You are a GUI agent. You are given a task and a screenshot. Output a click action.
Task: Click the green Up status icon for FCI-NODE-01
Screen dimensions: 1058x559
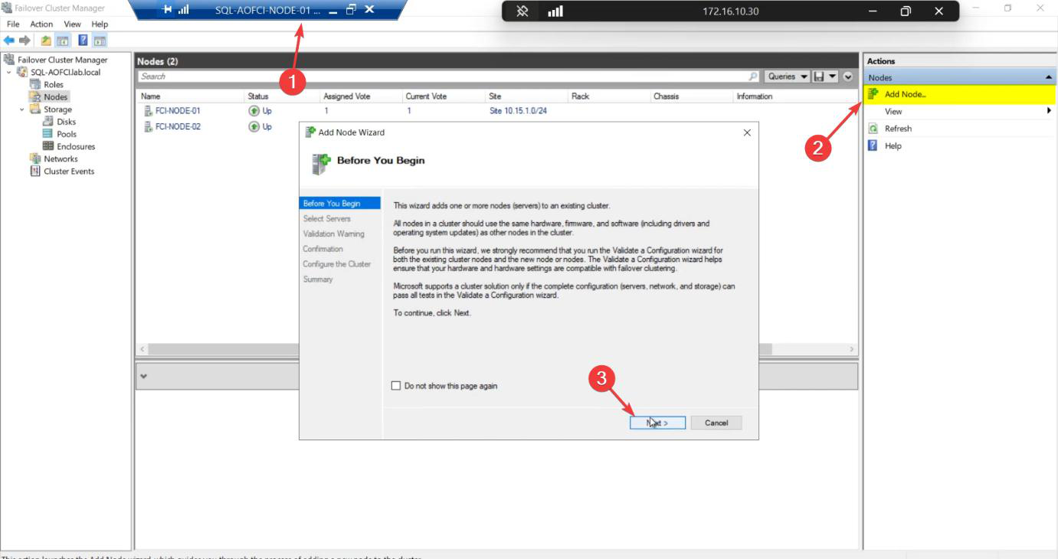pyautogui.click(x=254, y=111)
